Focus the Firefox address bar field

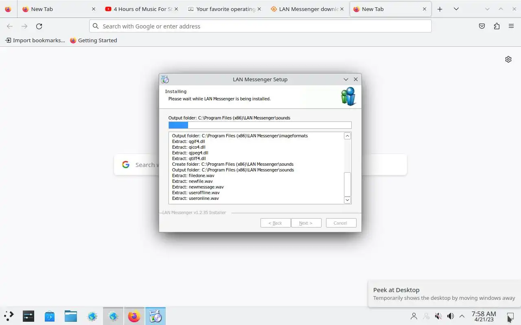[260, 26]
